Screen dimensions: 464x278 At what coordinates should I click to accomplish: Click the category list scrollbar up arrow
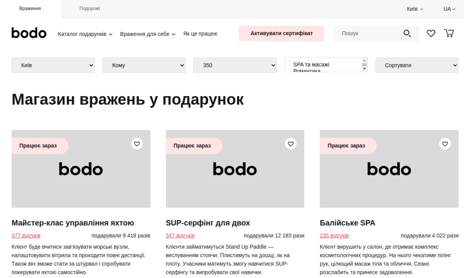pyautogui.click(x=365, y=60)
